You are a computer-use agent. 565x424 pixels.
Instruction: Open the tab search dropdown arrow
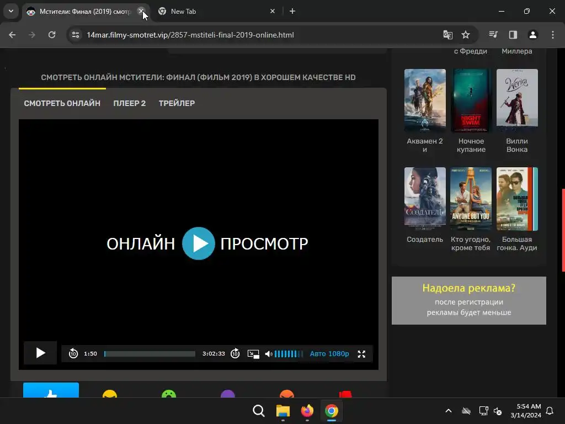[11, 11]
